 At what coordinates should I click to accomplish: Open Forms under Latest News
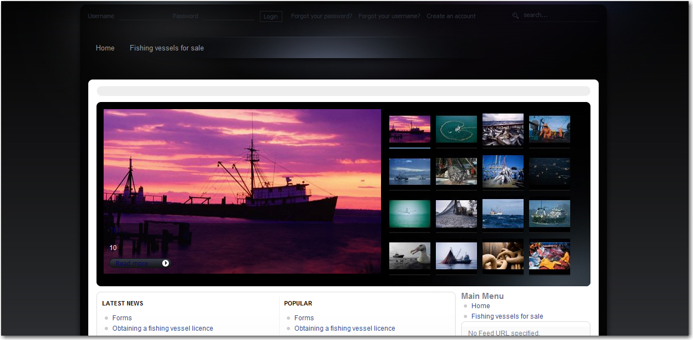[122, 318]
